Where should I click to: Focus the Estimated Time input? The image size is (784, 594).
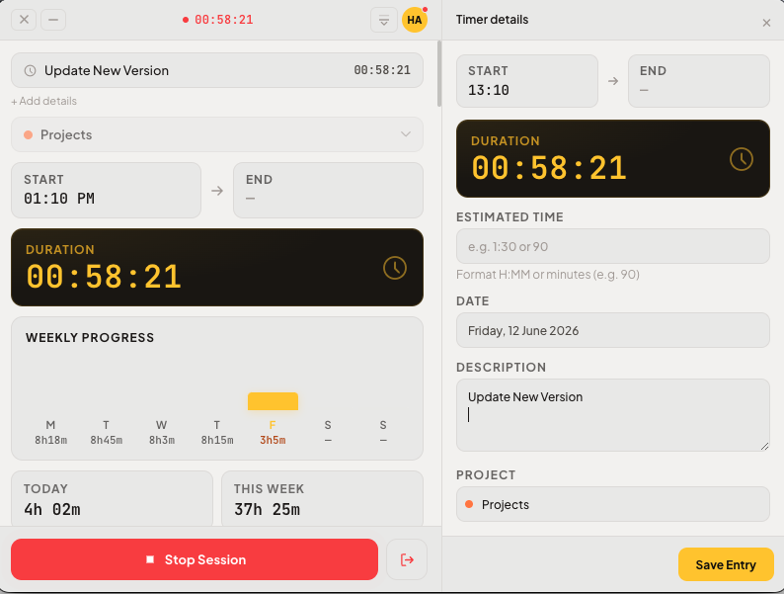[612, 246]
